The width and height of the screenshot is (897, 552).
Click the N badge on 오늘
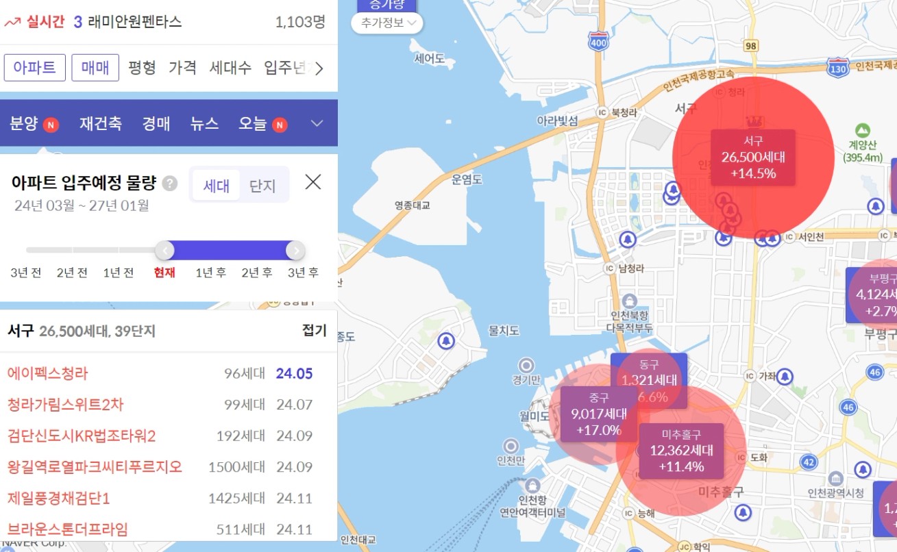pyautogui.click(x=280, y=125)
